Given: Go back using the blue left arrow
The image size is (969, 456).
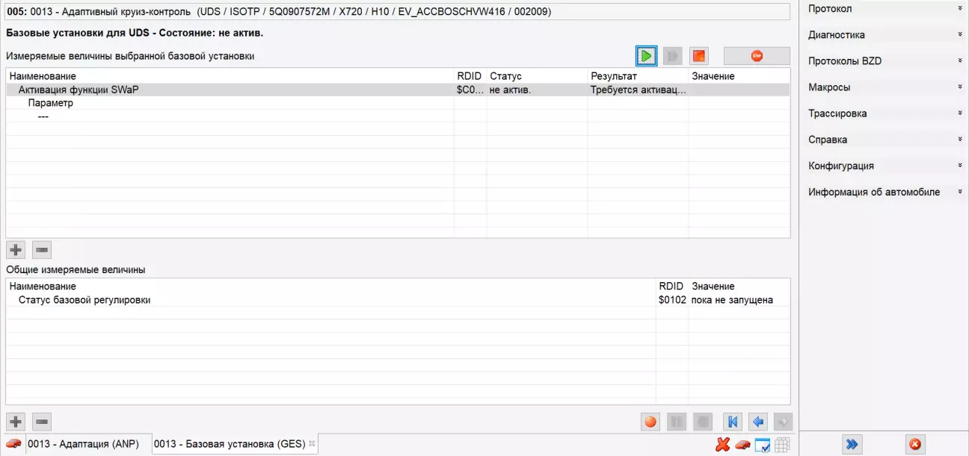Looking at the screenshot, I should coord(758,422).
